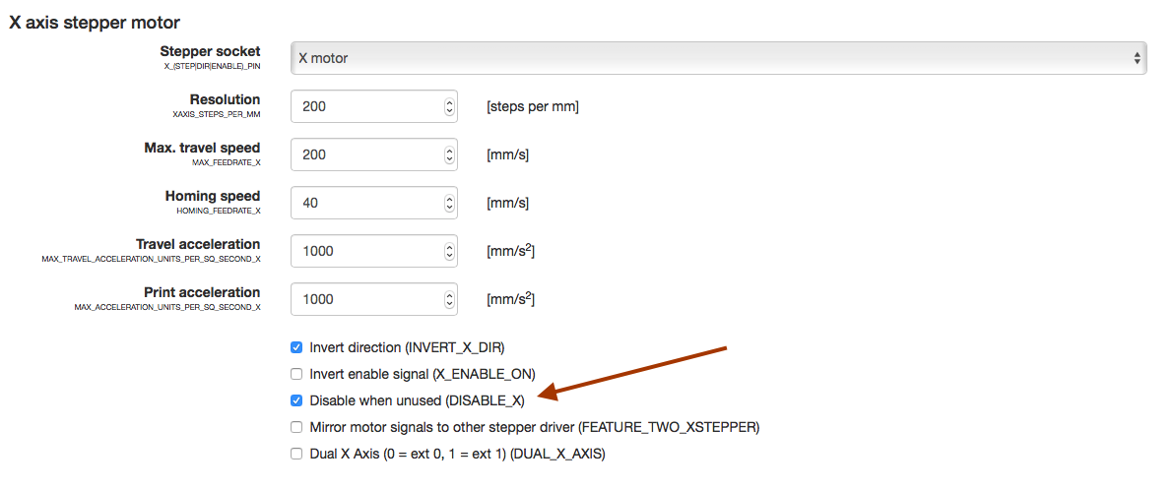
Task: Click the Stepper socket dropdown arrow
Action: coord(1138,58)
